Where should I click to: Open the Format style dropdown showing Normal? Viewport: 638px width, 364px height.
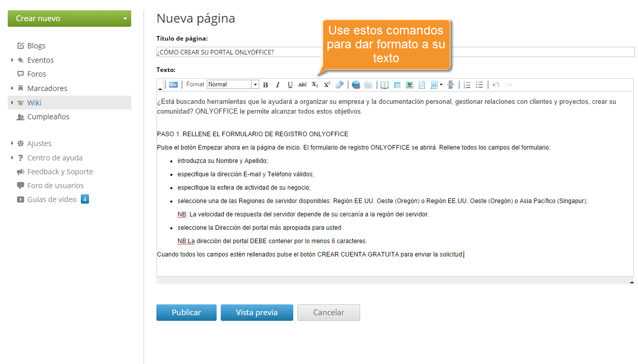233,84
